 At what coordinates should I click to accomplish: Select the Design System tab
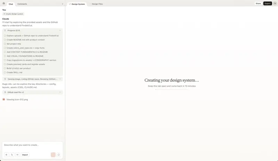(x=77, y=4)
